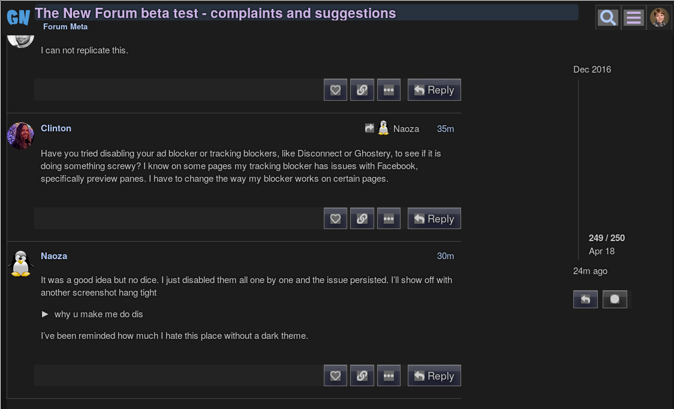
Task: Show the post Clinton replied to (Naoza)
Action: 393,128
